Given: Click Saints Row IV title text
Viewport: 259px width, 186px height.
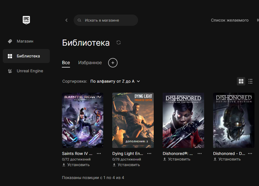Looking at the screenshot, I should pos(77,154).
